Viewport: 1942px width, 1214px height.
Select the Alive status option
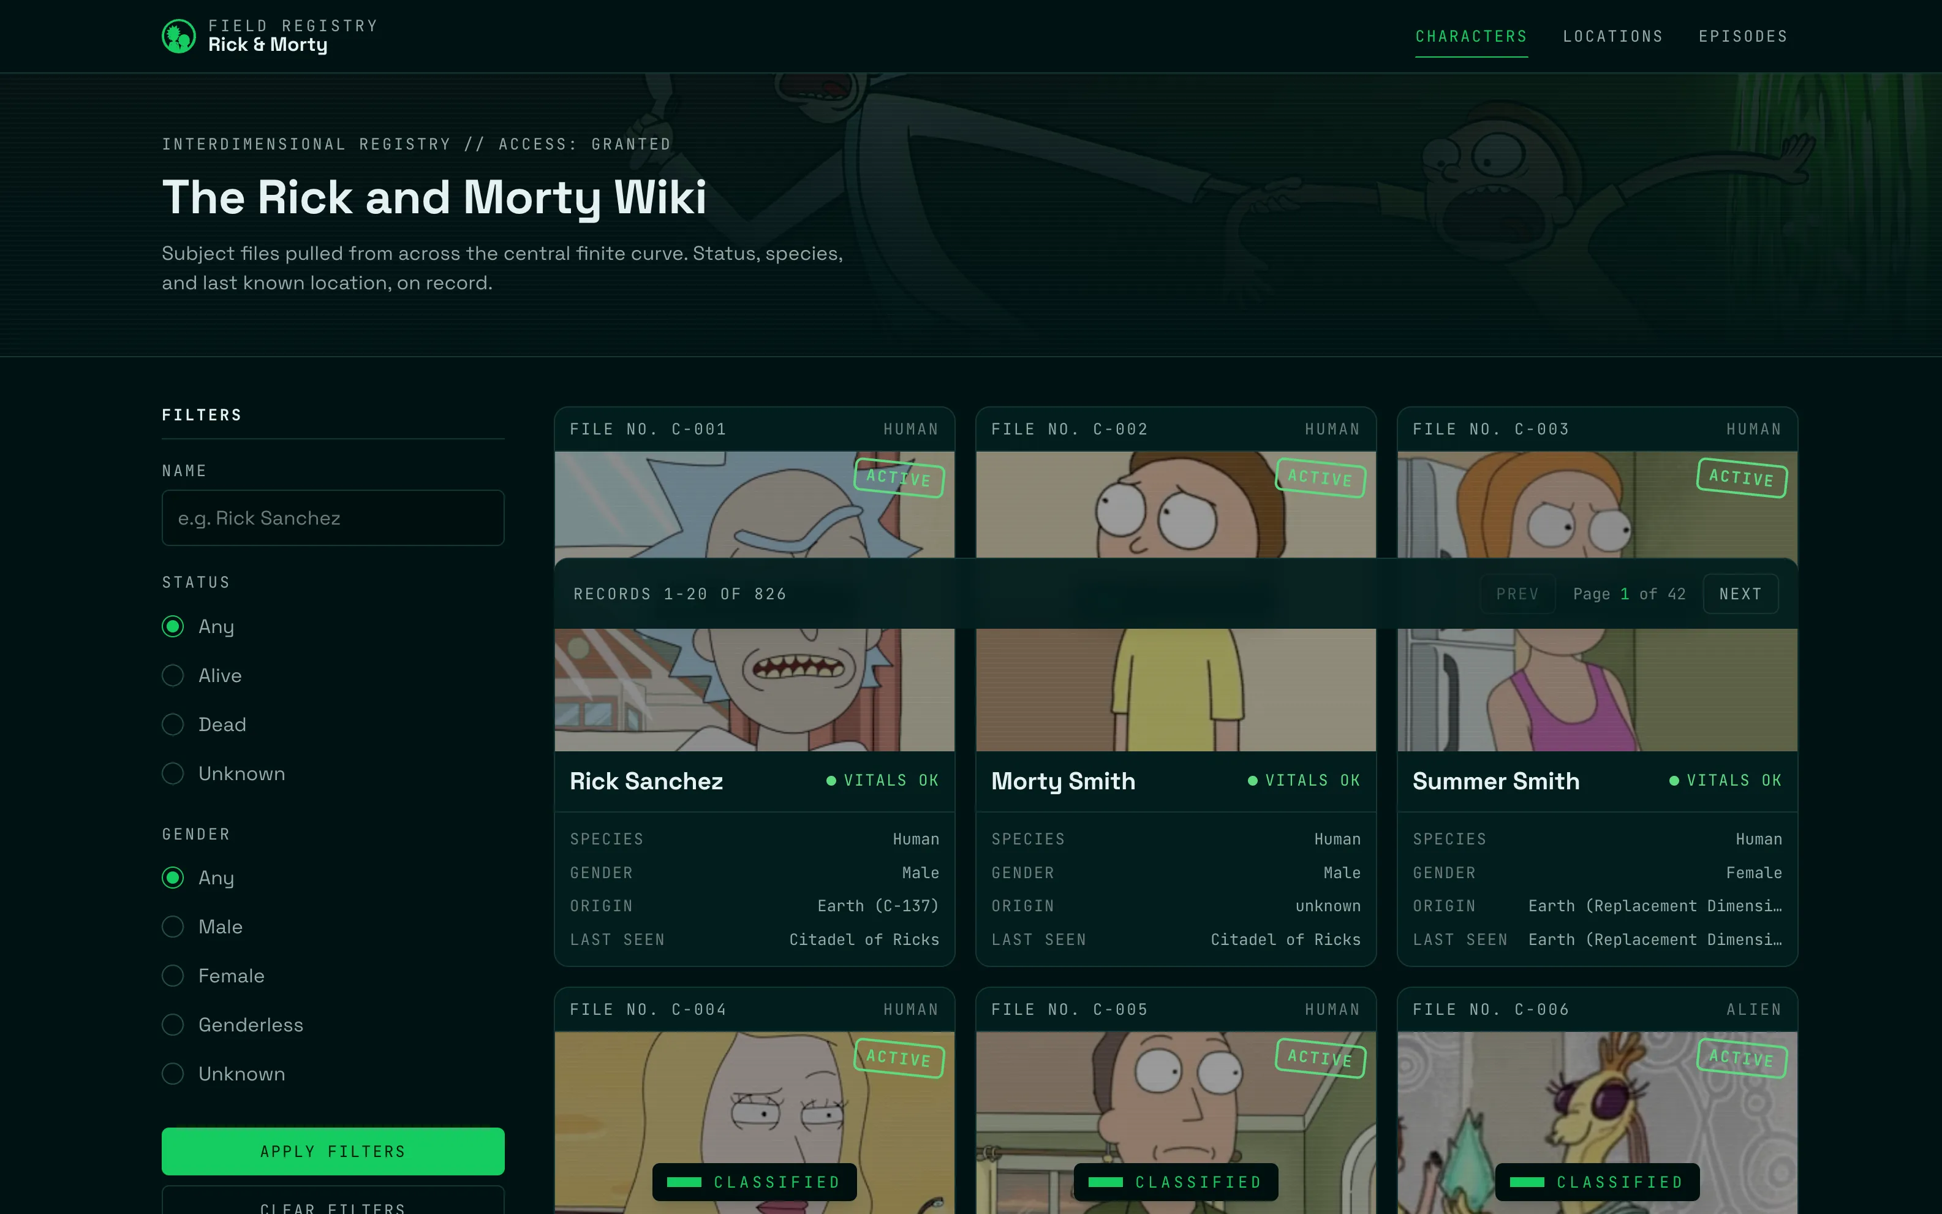click(x=173, y=675)
